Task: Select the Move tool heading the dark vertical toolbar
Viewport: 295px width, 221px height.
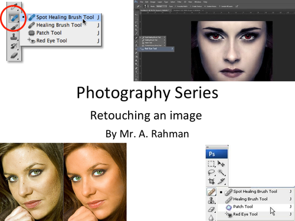Action: tap(136, 15)
